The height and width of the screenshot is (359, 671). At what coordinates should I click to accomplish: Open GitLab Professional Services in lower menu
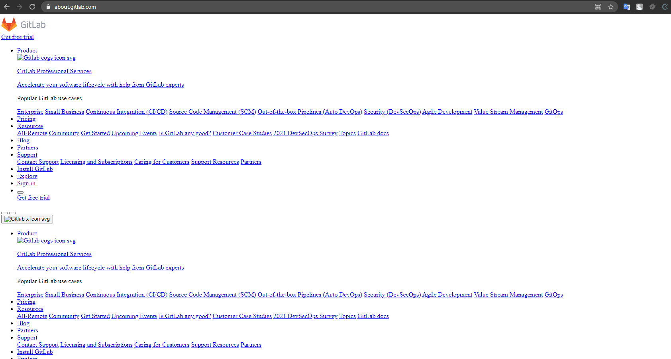(54, 254)
